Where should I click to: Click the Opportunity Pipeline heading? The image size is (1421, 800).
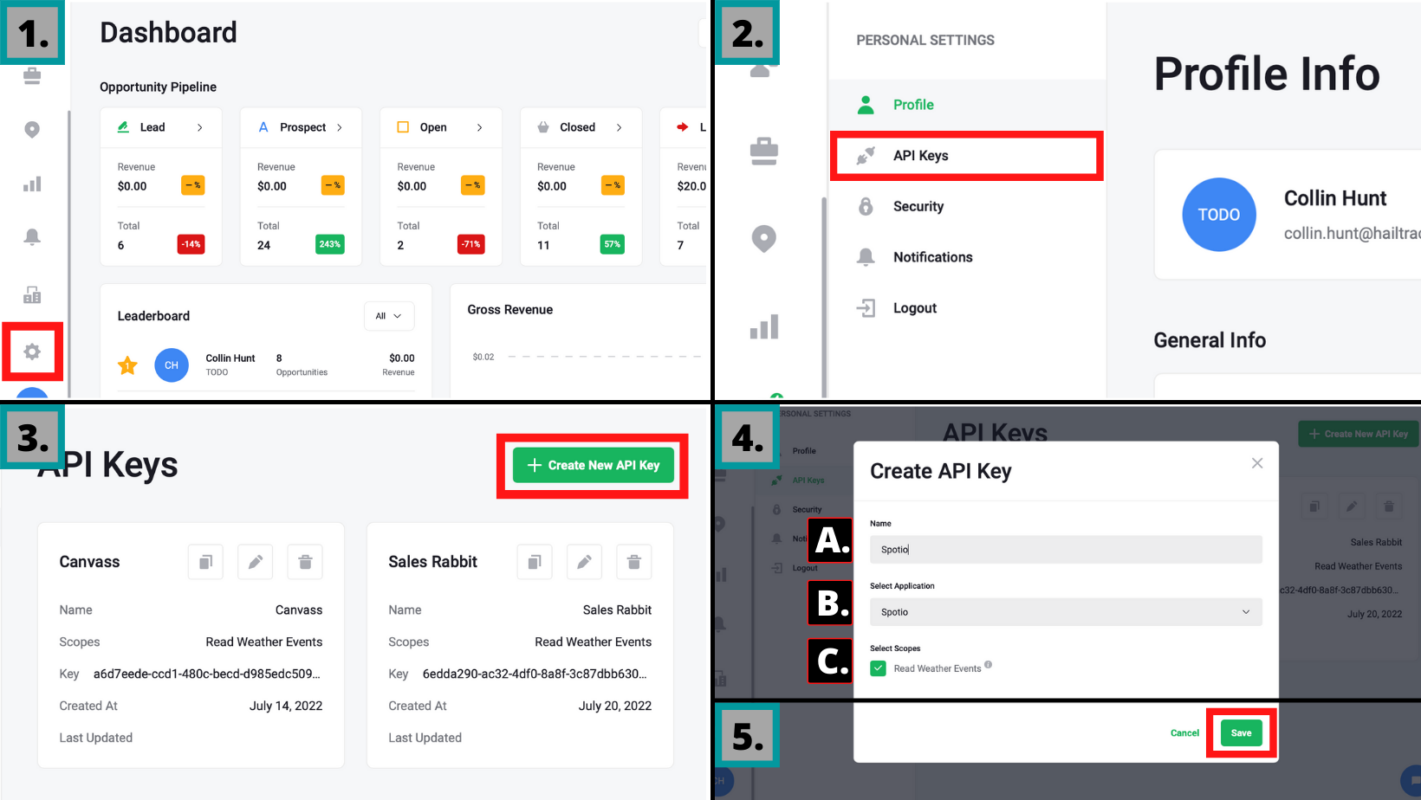pyautogui.click(x=158, y=87)
